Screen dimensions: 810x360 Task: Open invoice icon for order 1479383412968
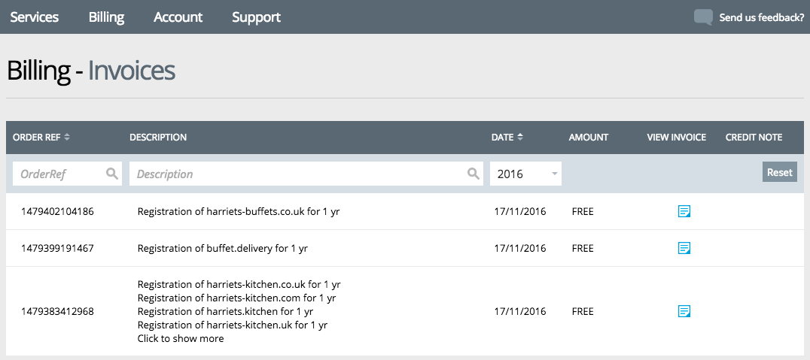pos(684,311)
